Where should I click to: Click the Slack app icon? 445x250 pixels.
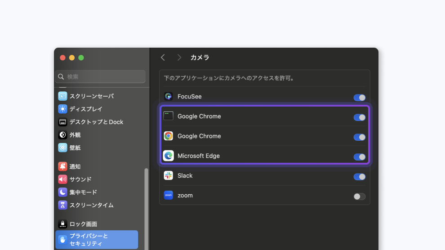[x=169, y=176]
